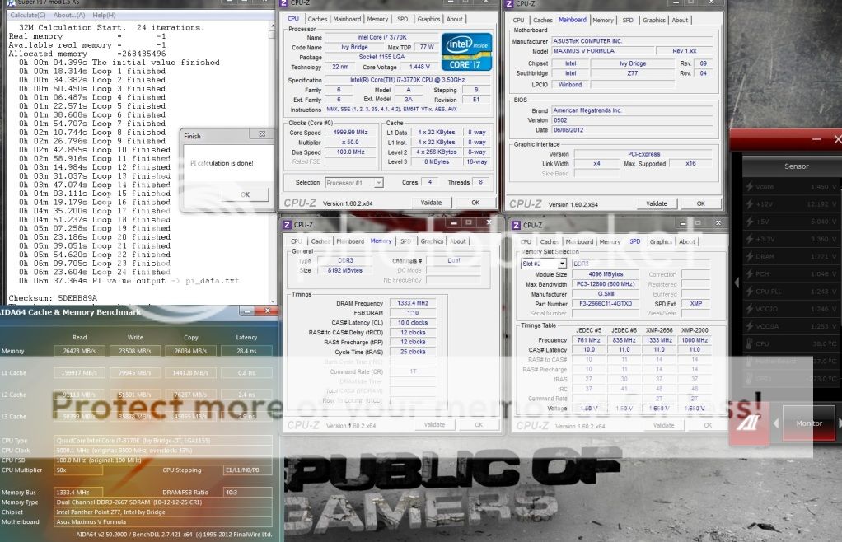Image resolution: width=842 pixels, height=542 pixels.
Task: Click the Super PI title bar icon
Action: tap(5, 3)
